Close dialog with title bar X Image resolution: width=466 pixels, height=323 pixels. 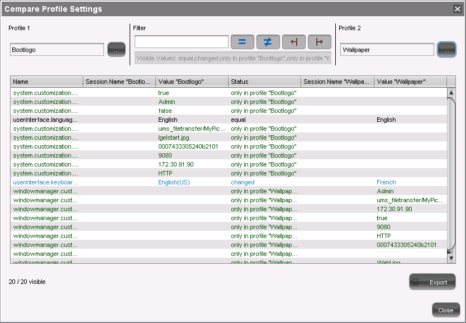click(x=457, y=9)
